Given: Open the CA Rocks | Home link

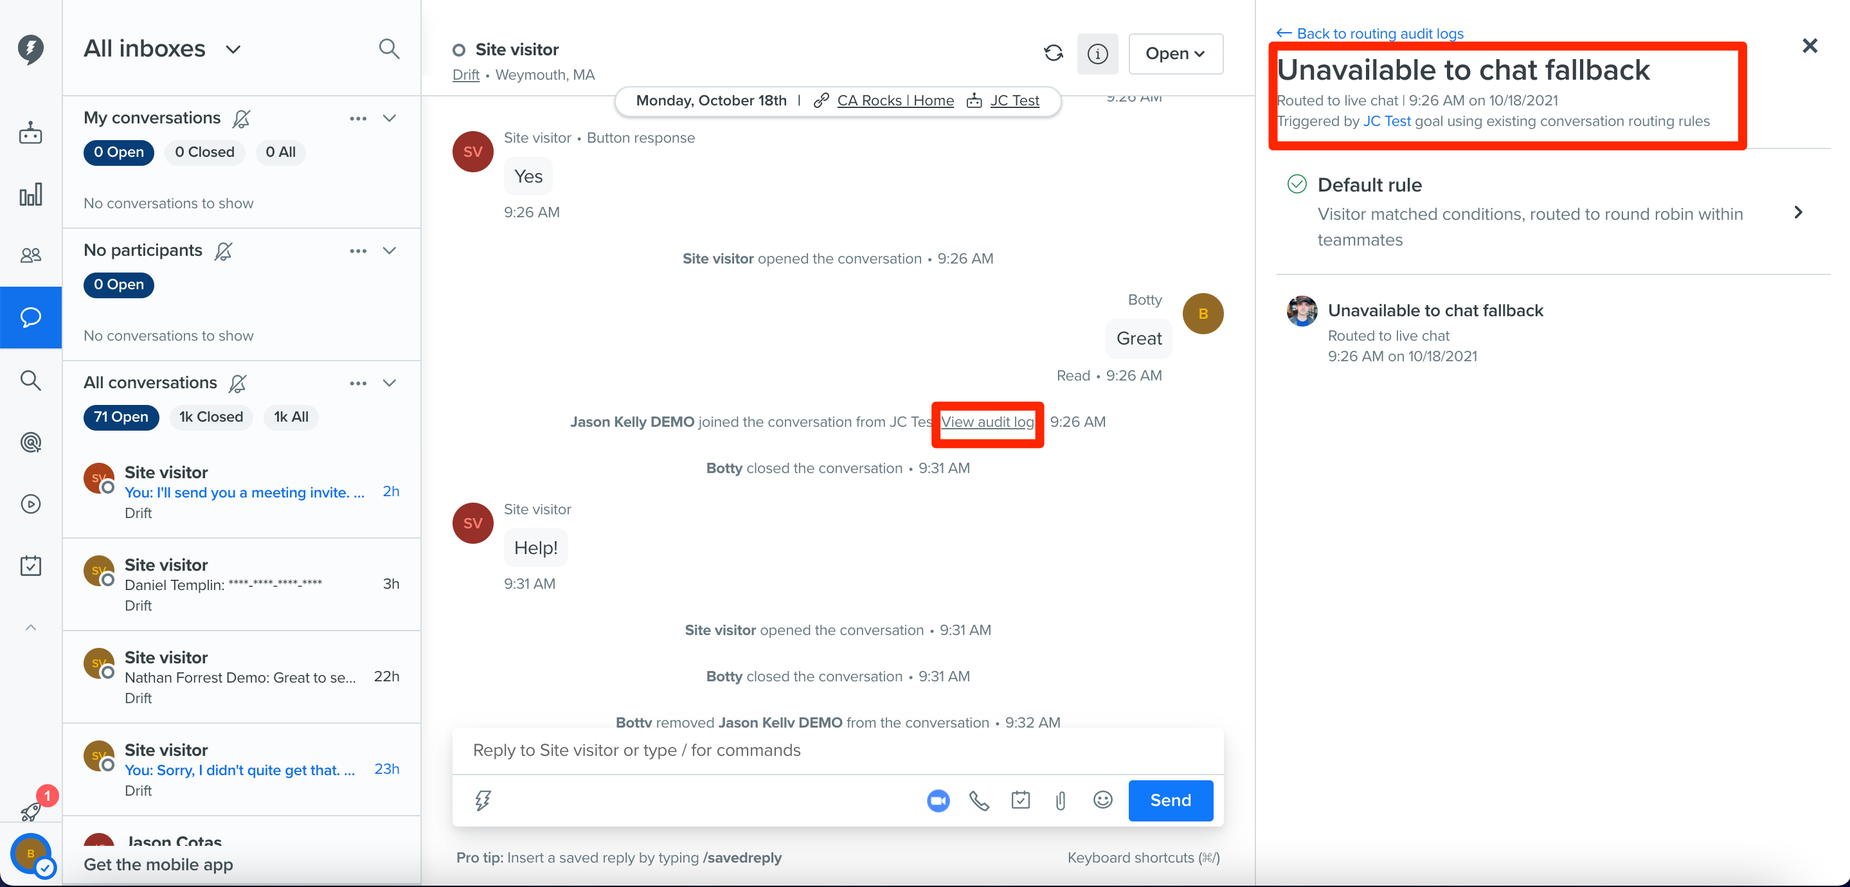Looking at the screenshot, I should [895, 100].
